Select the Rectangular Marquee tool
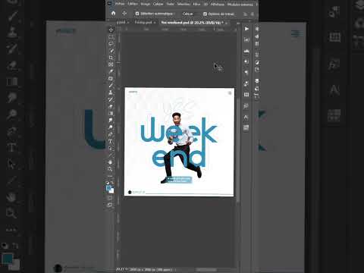Image resolution: width=364 pixels, height=273 pixels. point(111,37)
